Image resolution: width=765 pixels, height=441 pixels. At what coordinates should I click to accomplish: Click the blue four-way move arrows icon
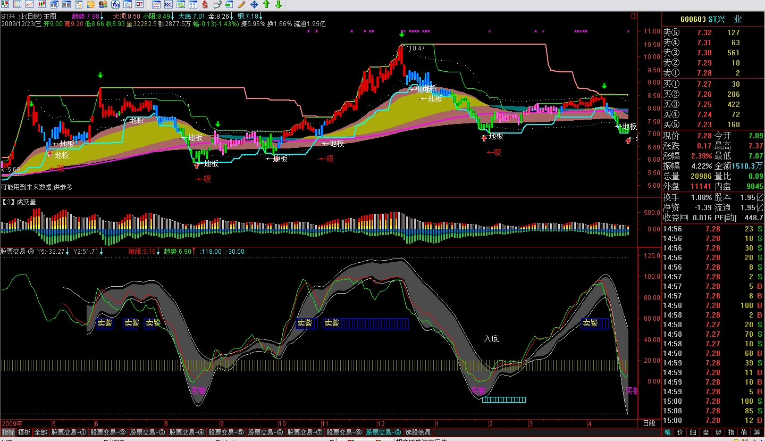coord(254,4)
